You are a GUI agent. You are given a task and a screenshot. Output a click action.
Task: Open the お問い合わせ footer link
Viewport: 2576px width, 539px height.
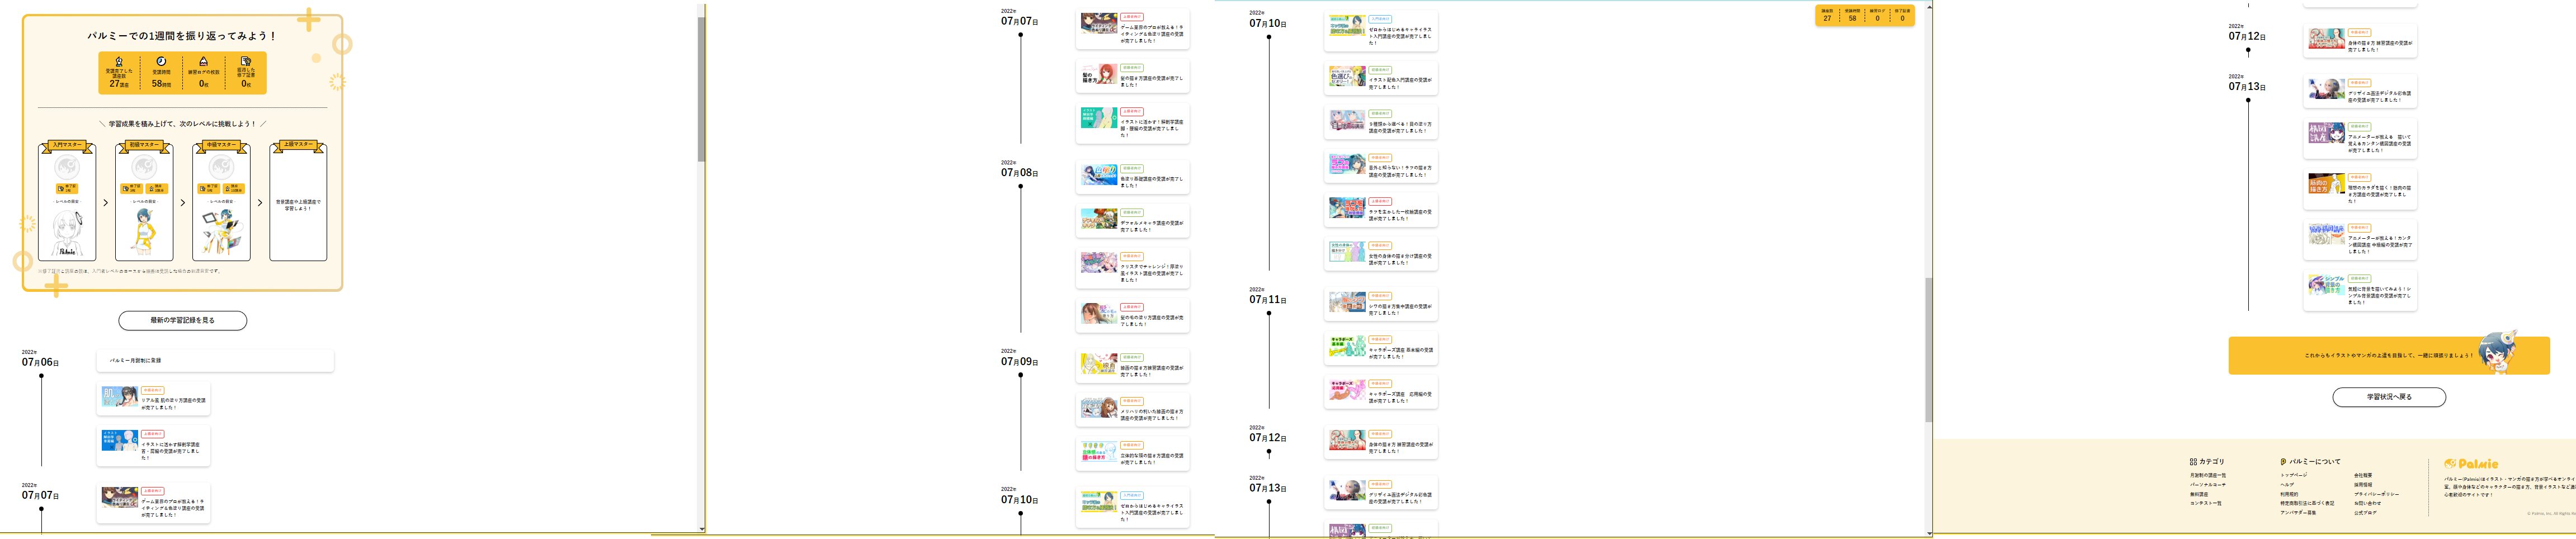(2367, 503)
